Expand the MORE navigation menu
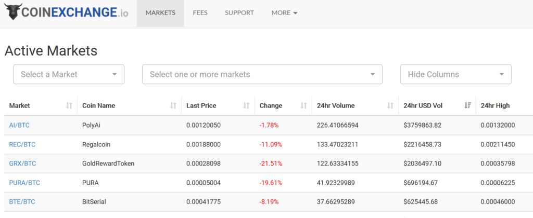 285,13
